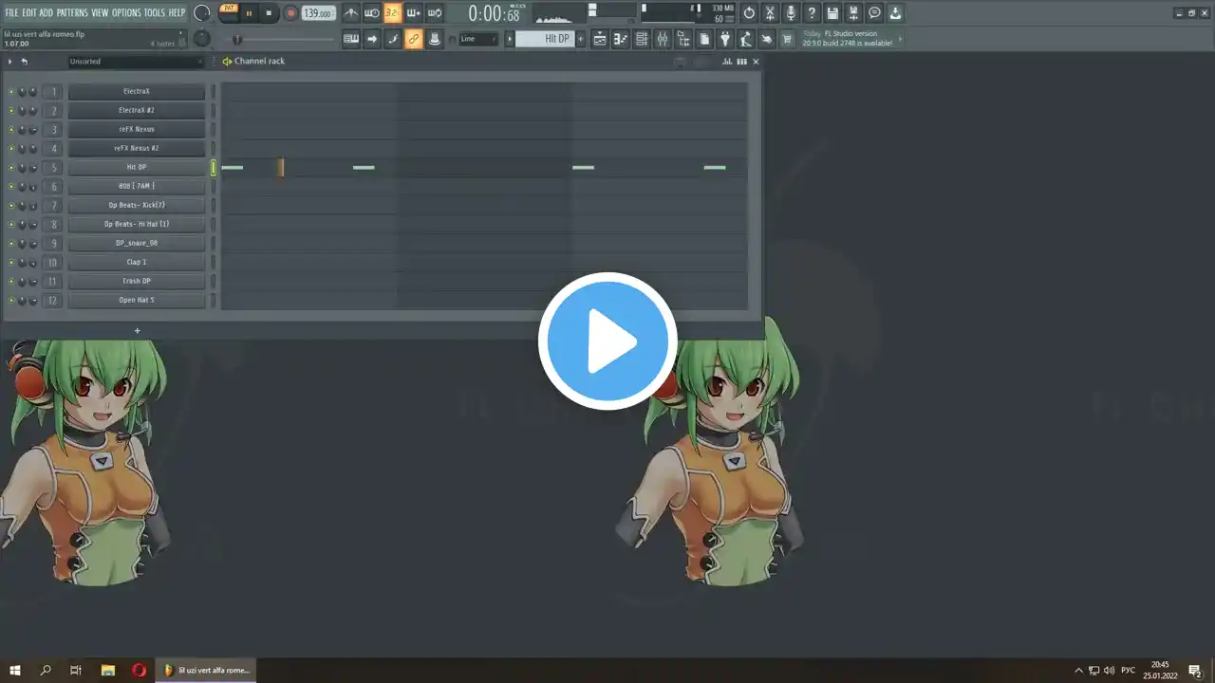The width and height of the screenshot is (1215, 683).
Task: Save the project with the floppy disk icon
Action: click(832, 13)
